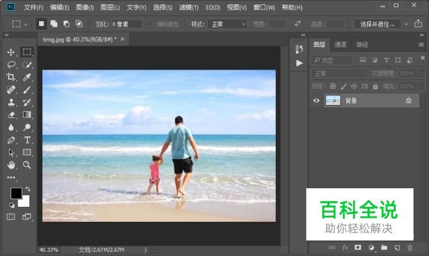Click the 选择并遮住 button
Viewport: 429px width, 256px height.
tap(378, 24)
